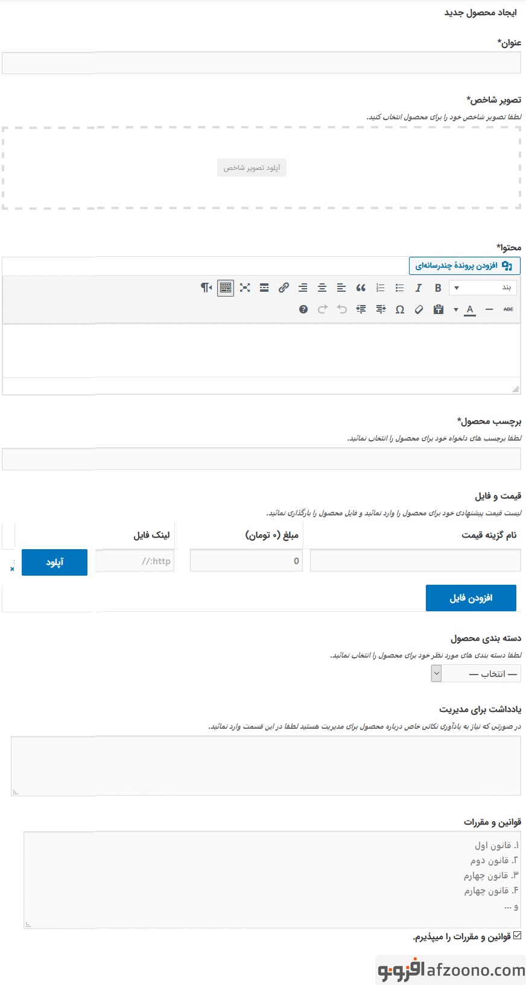Image resolution: width=526 pixels, height=985 pixels.
Task: Insert special character with Omega icon
Action: [399, 310]
